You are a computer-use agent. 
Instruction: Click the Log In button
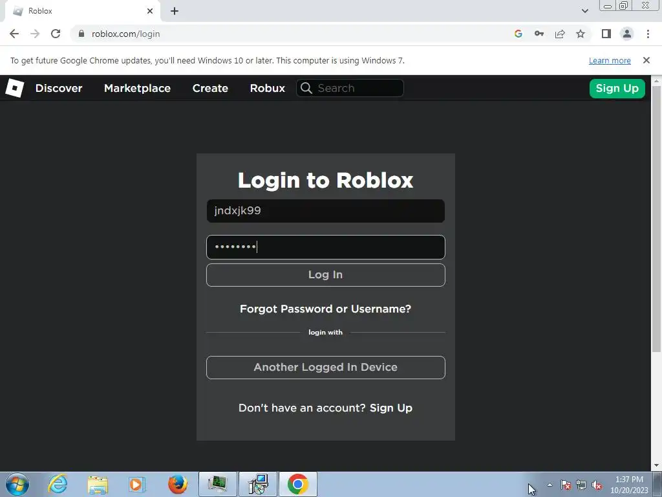coord(326,274)
